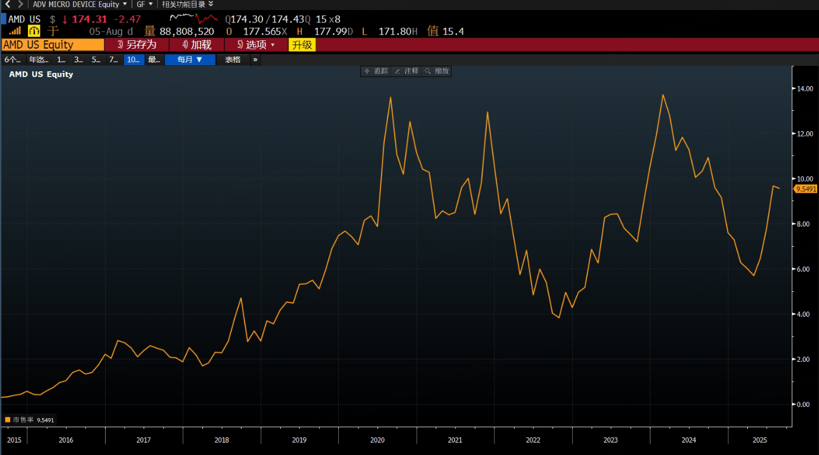Click the 9.5491 last-value axis marker
Screen dimensions: 819x455
[x=806, y=189]
